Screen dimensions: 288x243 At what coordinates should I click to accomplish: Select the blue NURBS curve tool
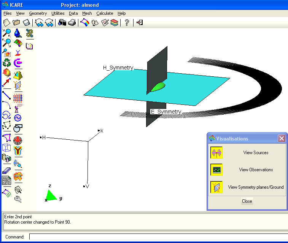point(6,115)
